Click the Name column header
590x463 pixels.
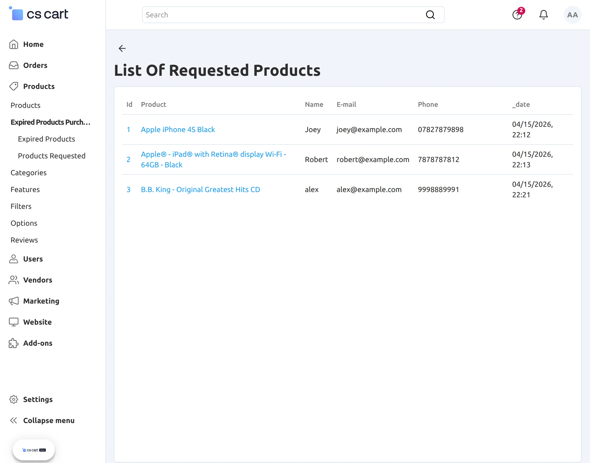pos(314,104)
